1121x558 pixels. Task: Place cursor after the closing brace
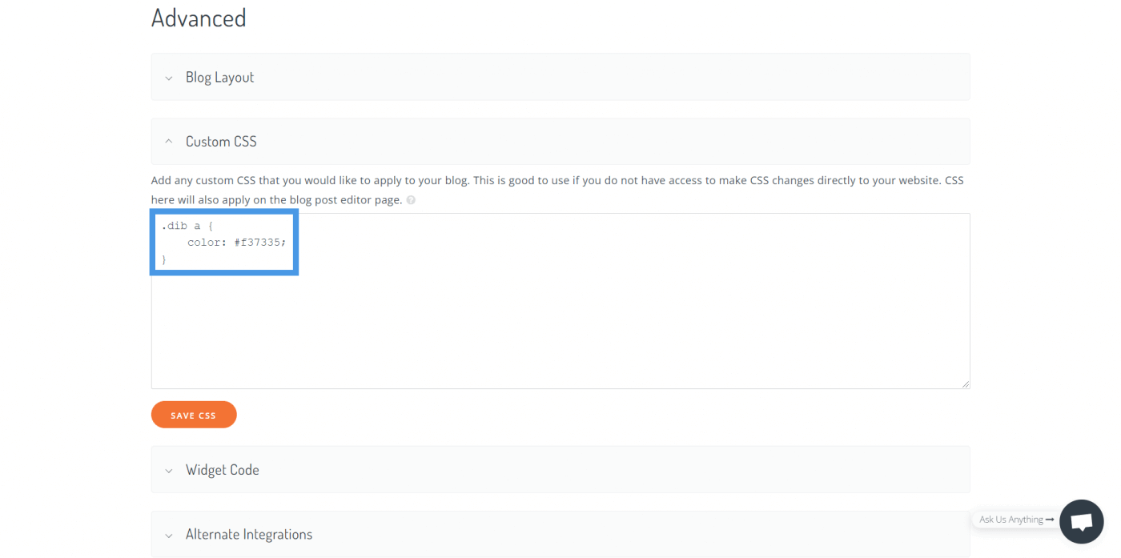(164, 259)
